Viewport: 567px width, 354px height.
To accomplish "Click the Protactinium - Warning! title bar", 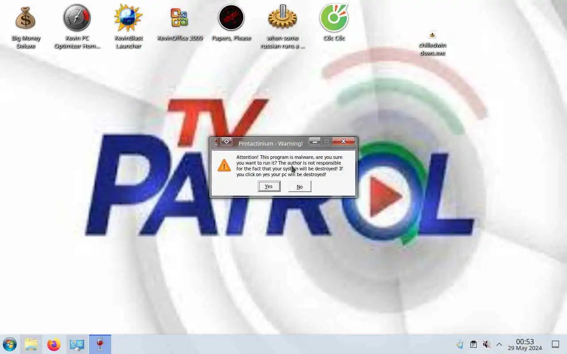I will coord(270,143).
